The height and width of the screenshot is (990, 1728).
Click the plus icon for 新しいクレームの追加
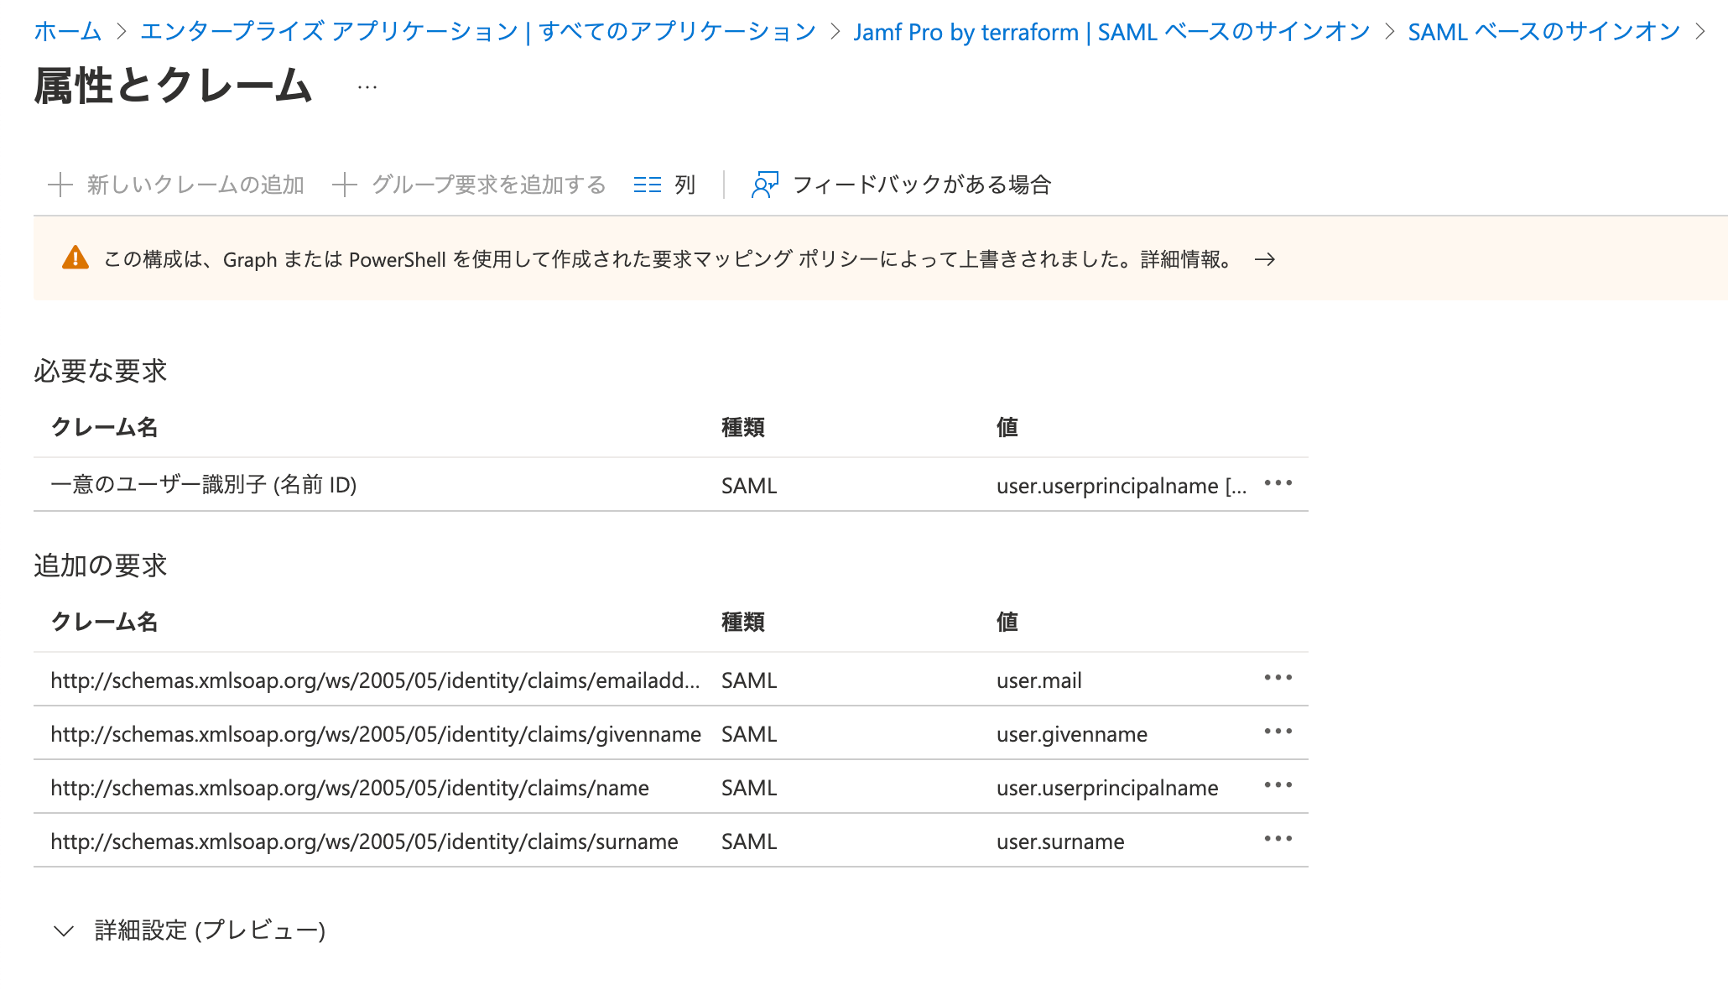coord(60,185)
